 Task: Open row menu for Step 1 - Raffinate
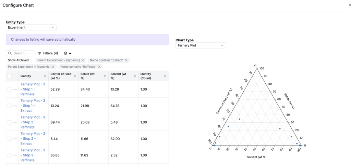point(15,89)
